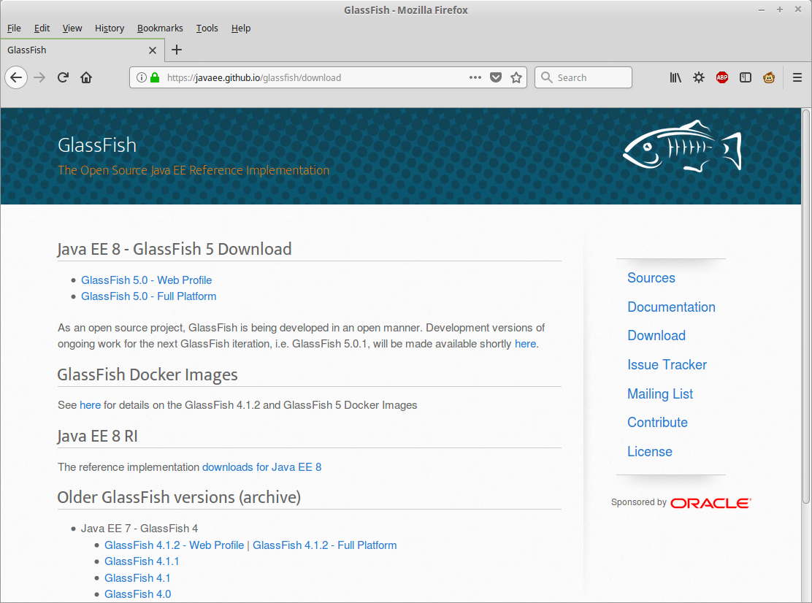This screenshot has height=603, width=812.
Task: Open the Adblock Plus extension icon
Action: 722,77
